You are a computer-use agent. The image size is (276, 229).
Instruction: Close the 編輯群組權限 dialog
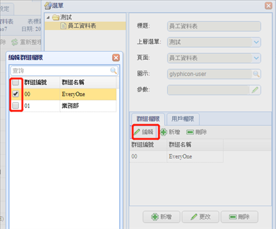tap(116, 58)
